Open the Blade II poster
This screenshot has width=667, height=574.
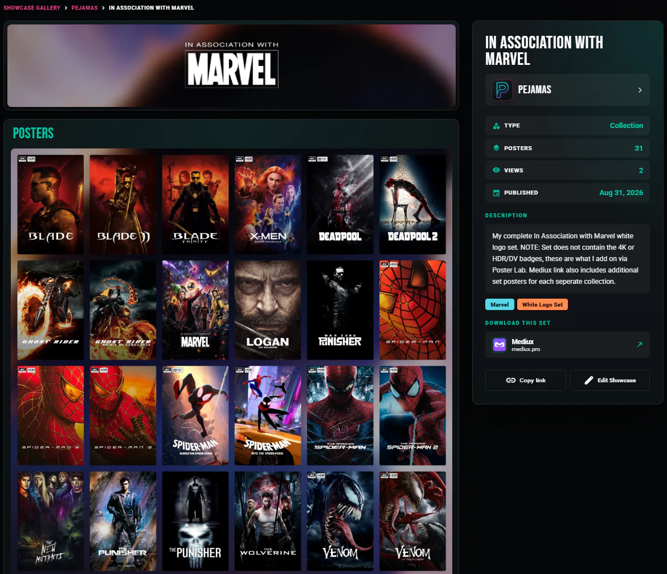point(123,204)
